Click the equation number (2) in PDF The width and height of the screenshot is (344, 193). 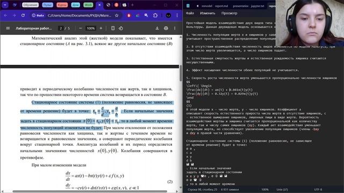tap(170, 182)
